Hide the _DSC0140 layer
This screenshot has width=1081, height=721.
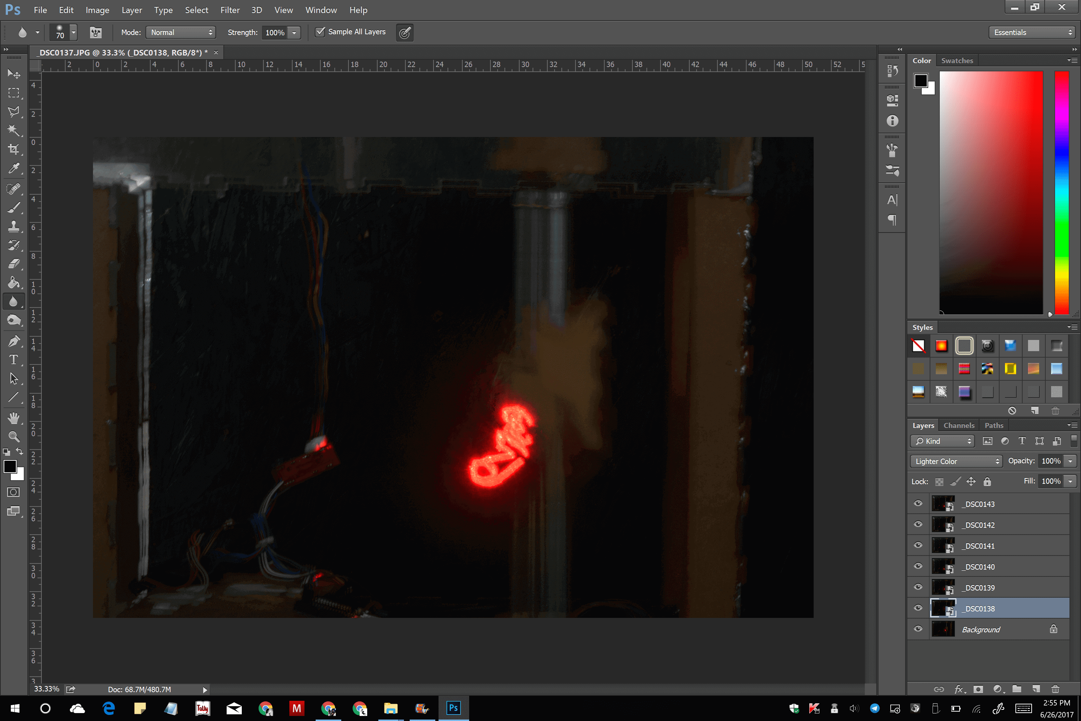point(918,566)
